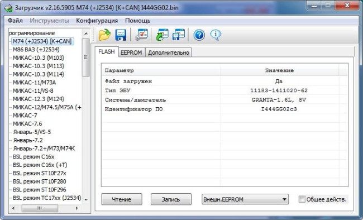The height and width of the screenshot is (220, 363).
Task: Toggle the Общее действ. checkbox
Action: tap(302, 199)
